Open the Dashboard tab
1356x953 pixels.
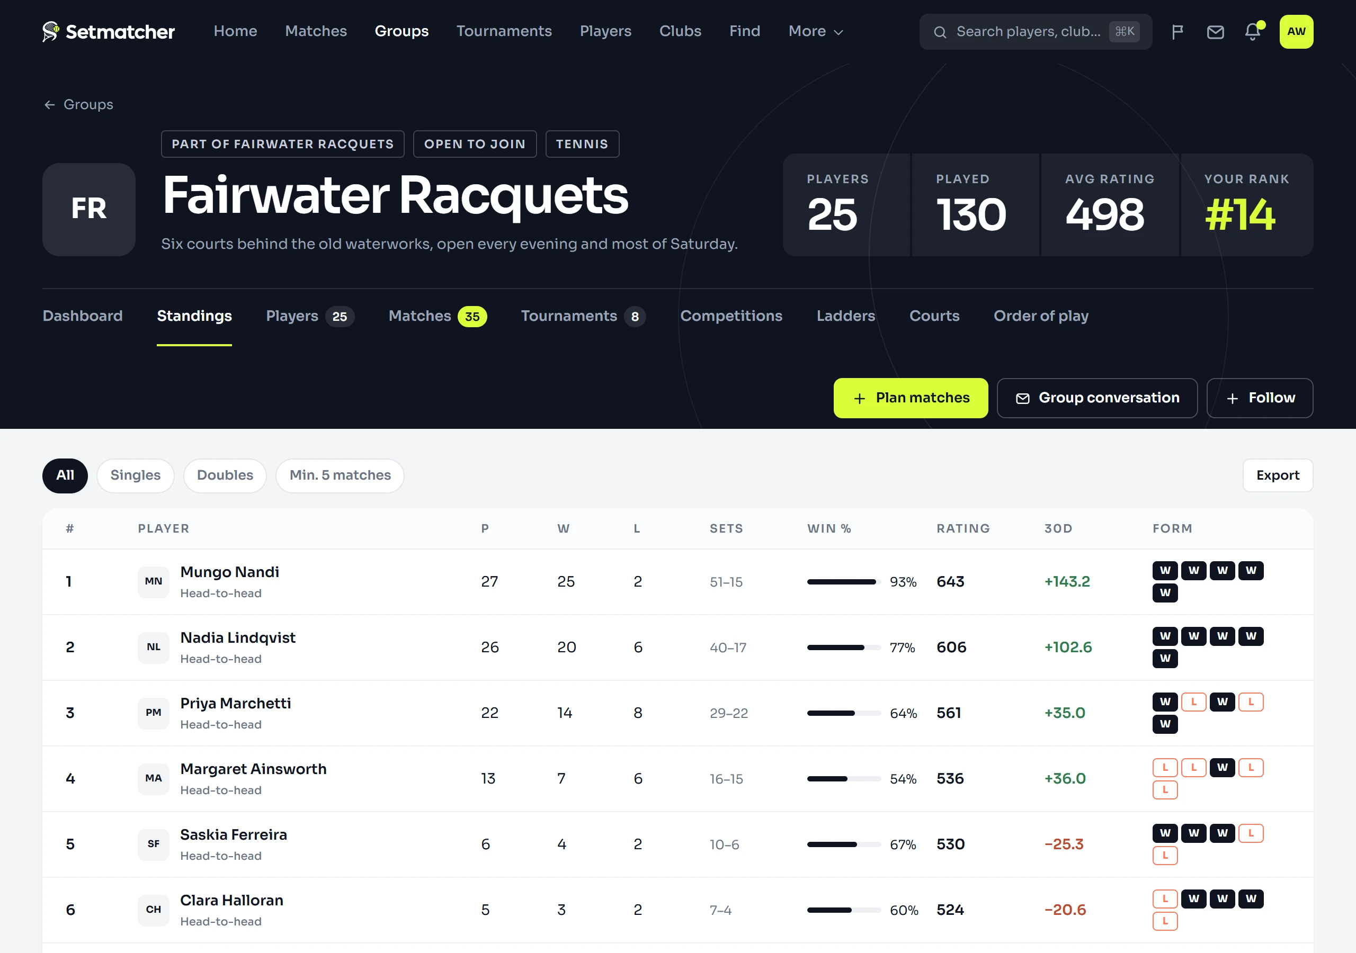coord(83,316)
